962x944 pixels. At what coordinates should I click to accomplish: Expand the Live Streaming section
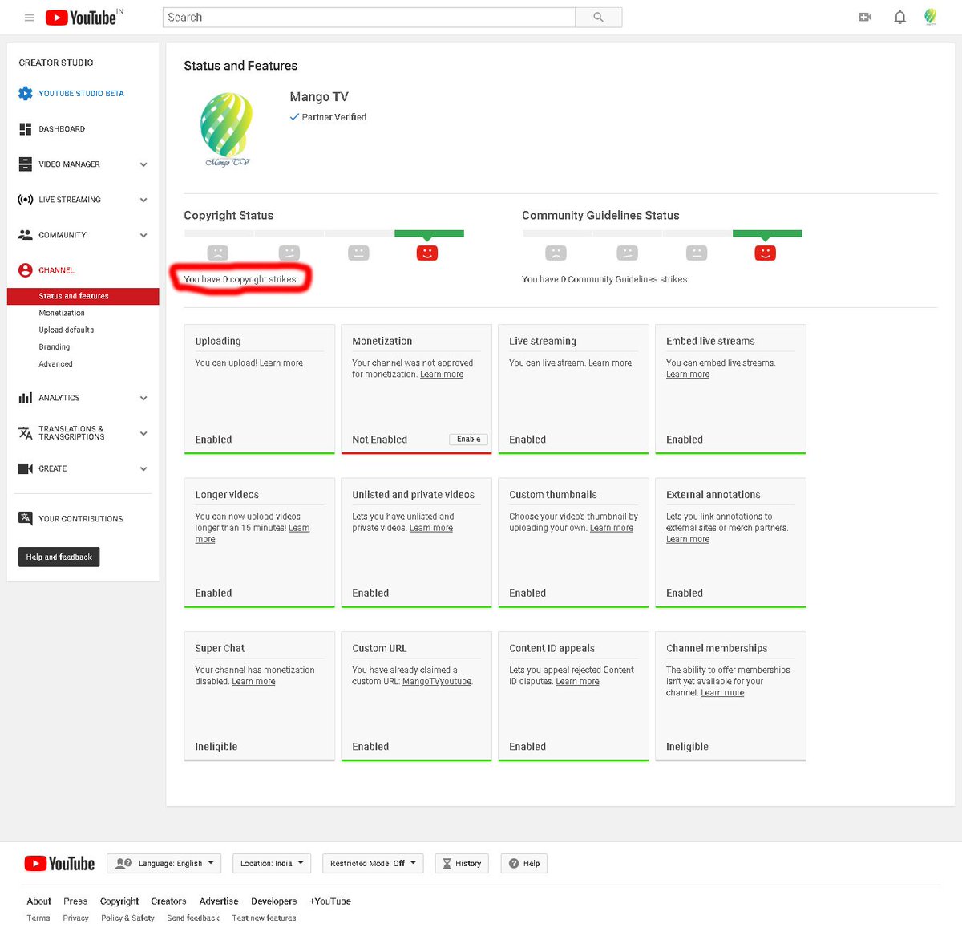tap(143, 200)
